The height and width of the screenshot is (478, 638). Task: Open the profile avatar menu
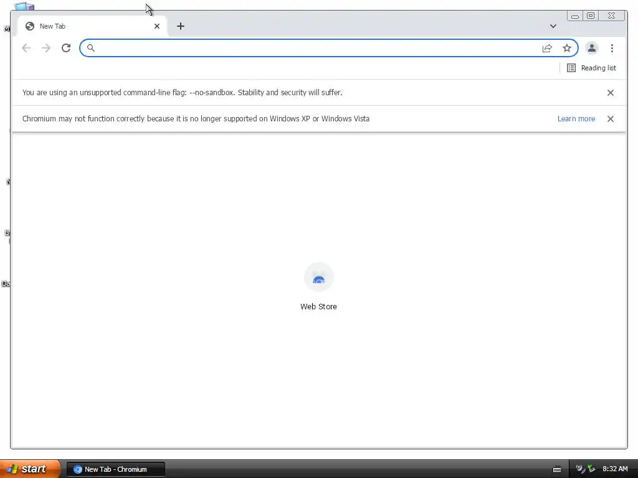click(592, 48)
